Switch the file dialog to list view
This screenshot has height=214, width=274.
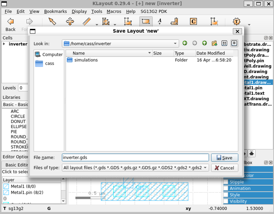pyautogui.click(x=224, y=43)
